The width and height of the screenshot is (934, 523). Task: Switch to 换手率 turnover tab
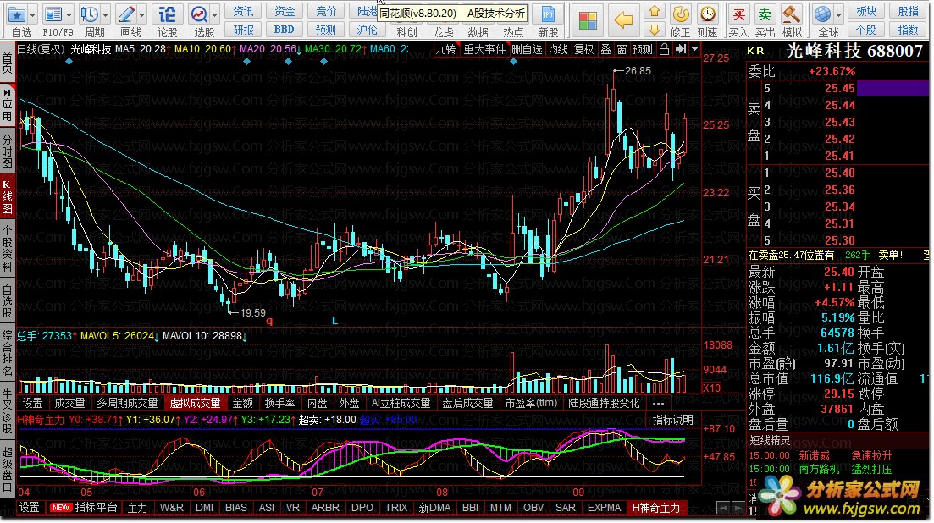click(x=279, y=404)
